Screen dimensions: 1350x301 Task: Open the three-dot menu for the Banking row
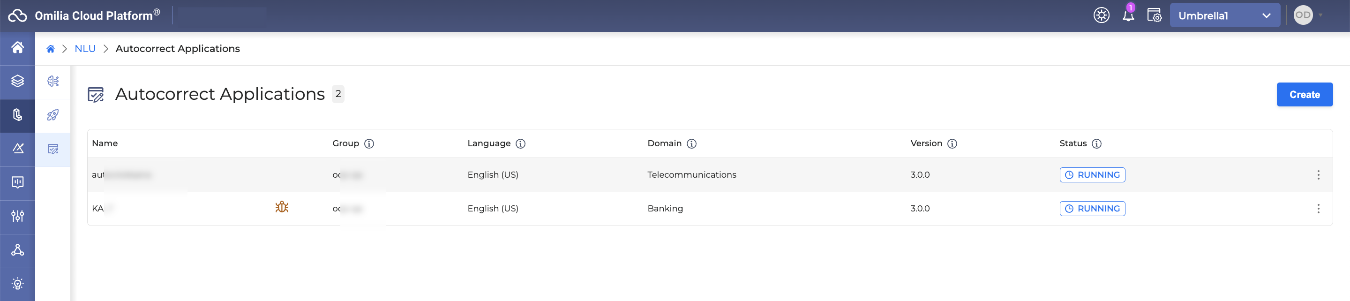[x=1318, y=209]
